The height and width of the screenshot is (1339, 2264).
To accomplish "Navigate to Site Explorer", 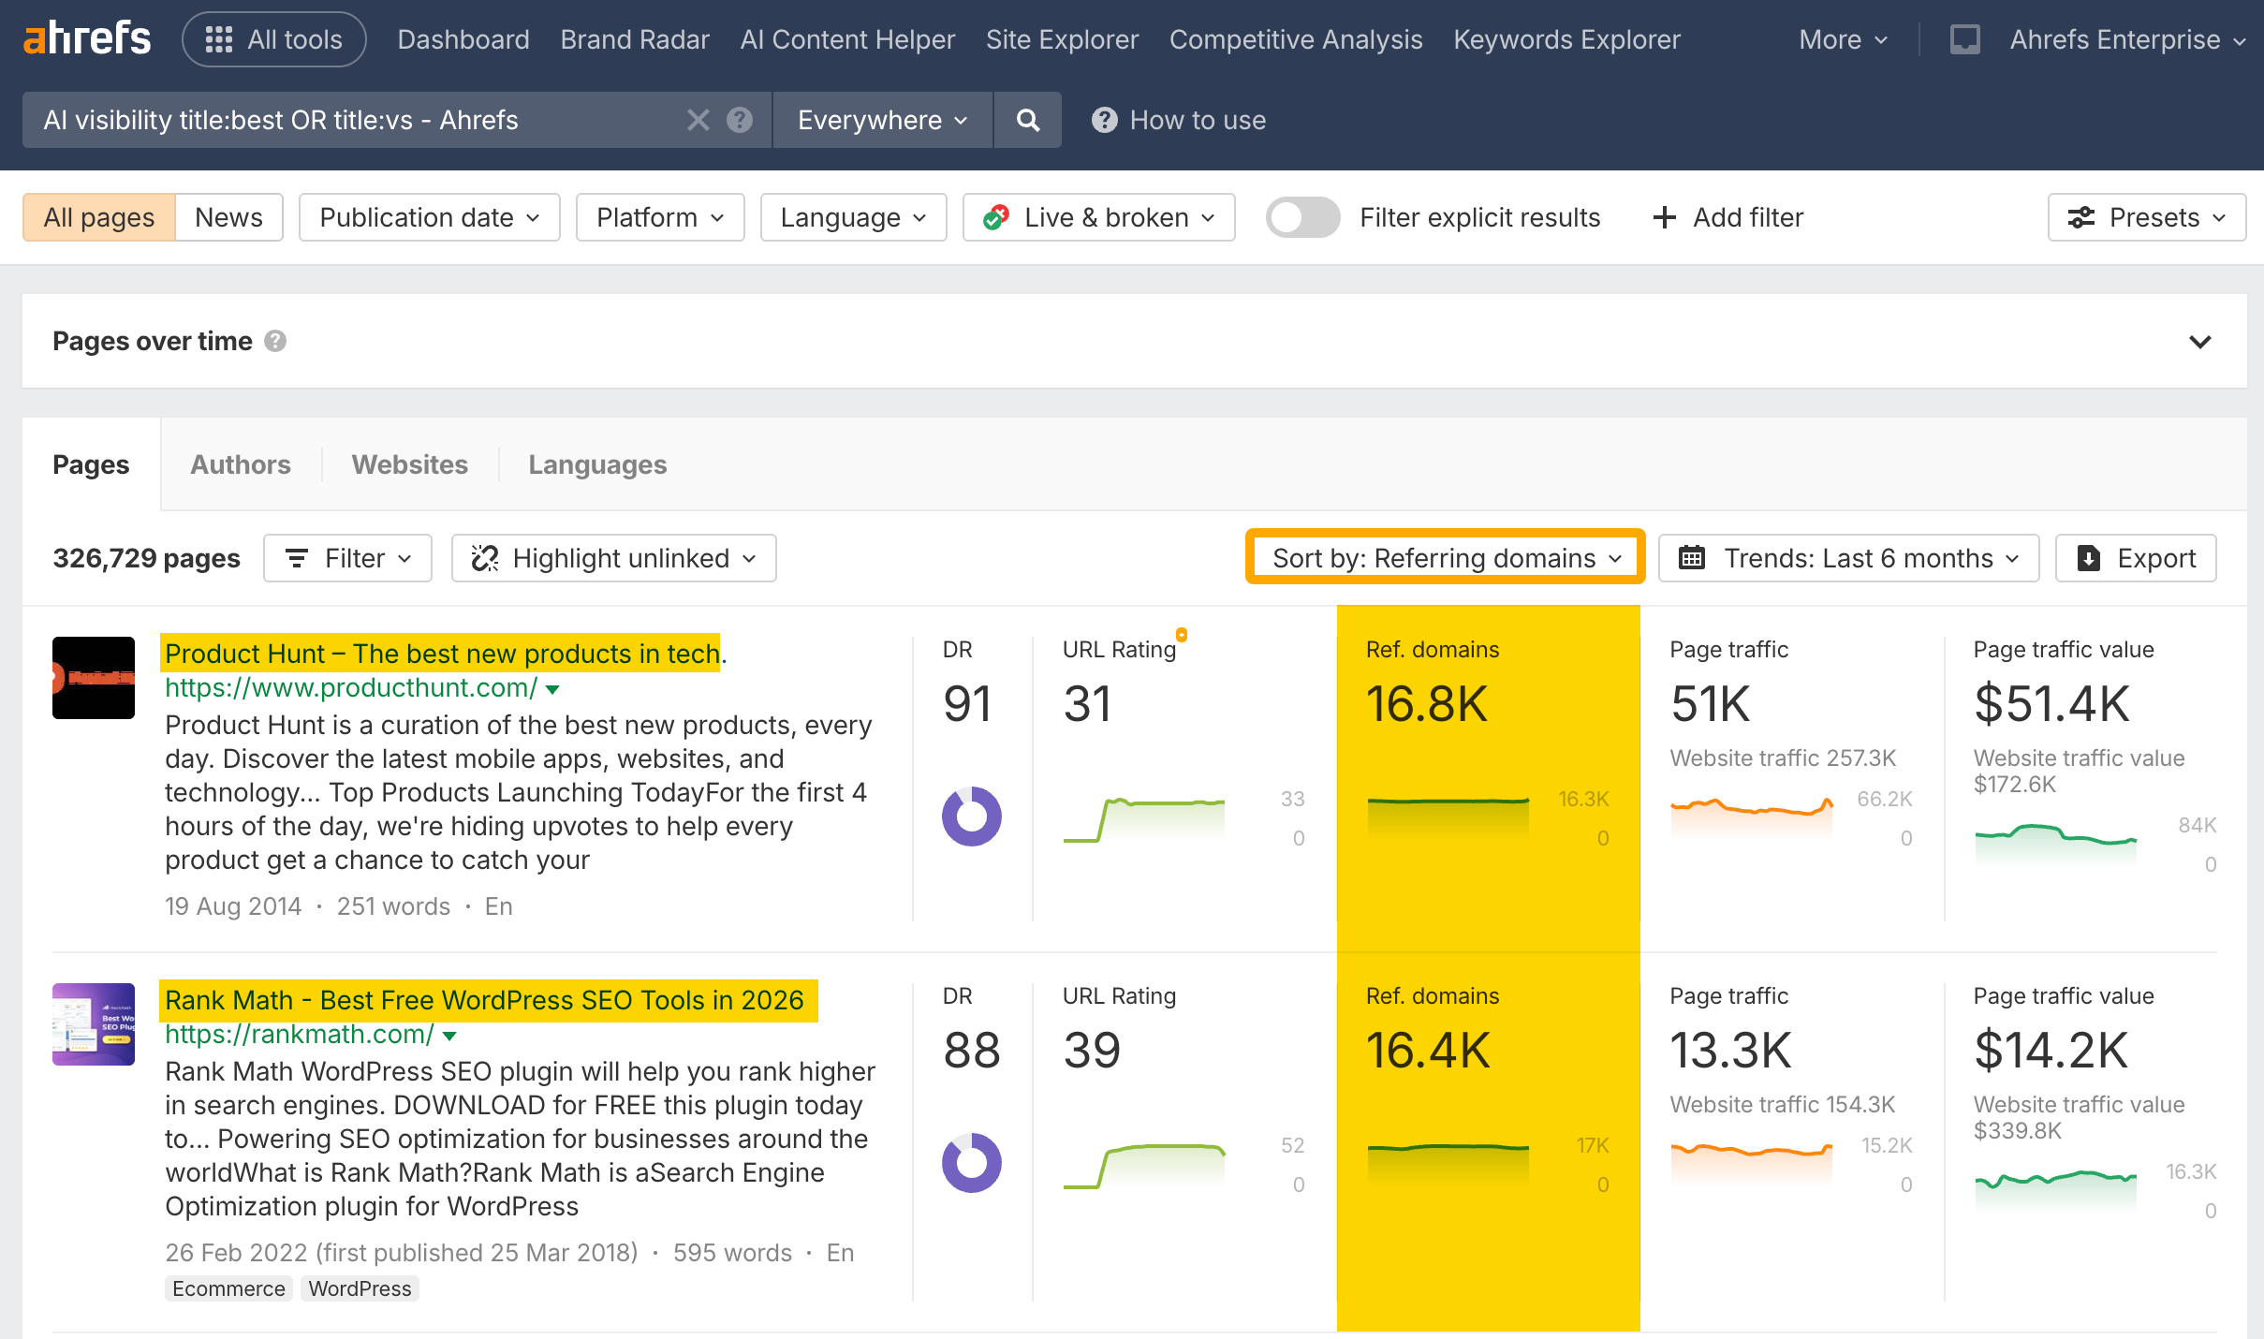I will tap(1062, 39).
